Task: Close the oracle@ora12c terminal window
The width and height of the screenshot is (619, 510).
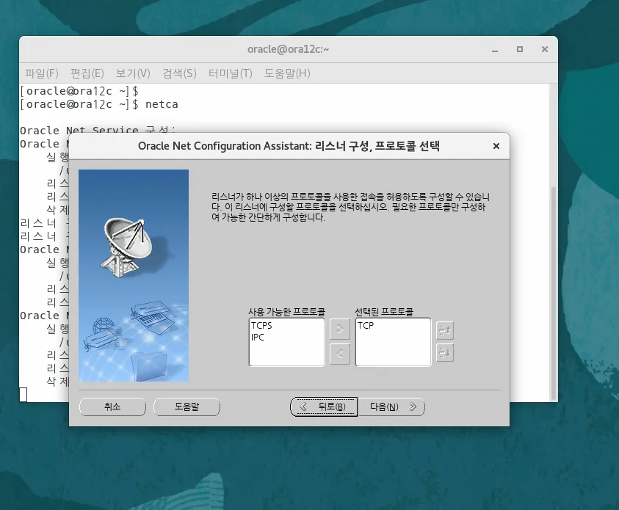Action: 545,49
